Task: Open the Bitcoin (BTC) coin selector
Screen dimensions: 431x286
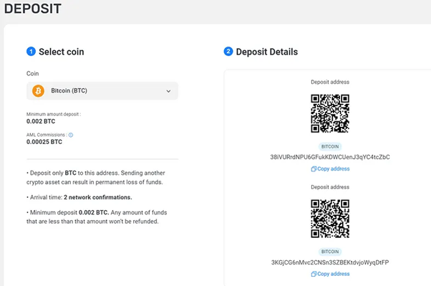Action: [102, 91]
